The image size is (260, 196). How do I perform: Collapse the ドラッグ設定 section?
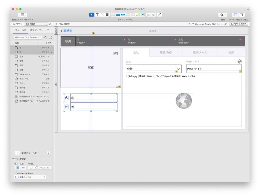[x=13, y=159]
